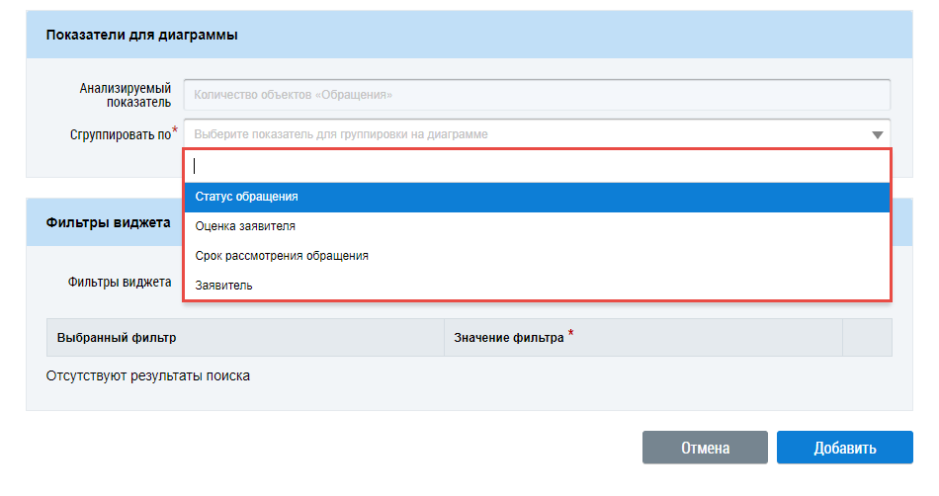The height and width of the screenshot is (496, 939).
Task: Click the disabled "Количество объектов «Обращения»" field
Action: (x=538, y=95)
